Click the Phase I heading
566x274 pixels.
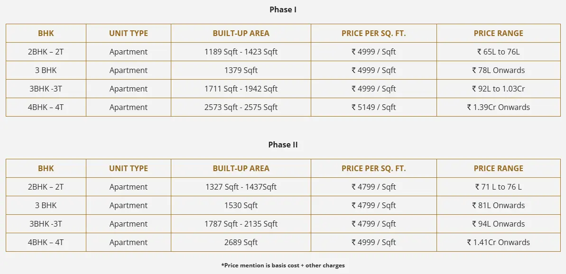(x=283, y=9)
